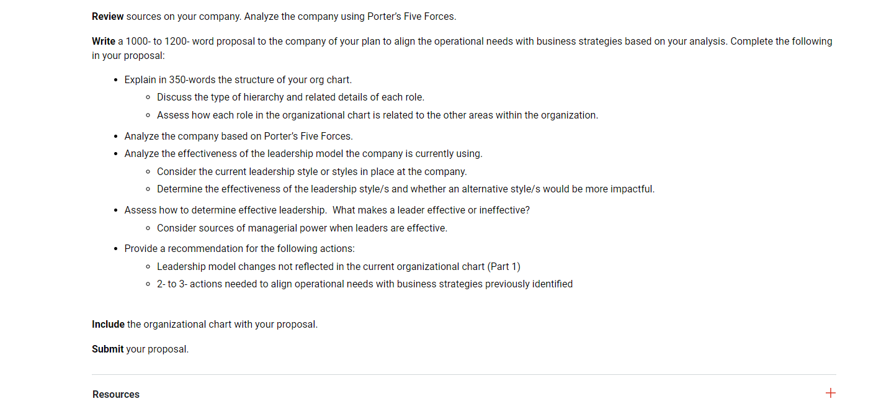Viewport: 876px width, 409px height.
Task: Click the bold word Include
Action: click(x=108, y=324)
